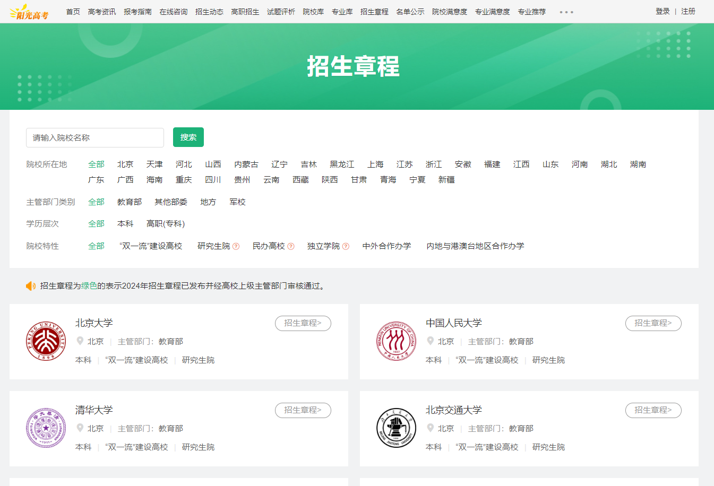Select “双一流”建设高校 under 院校特性 filter
Viewport: 714px width, 486px height.
151,246
